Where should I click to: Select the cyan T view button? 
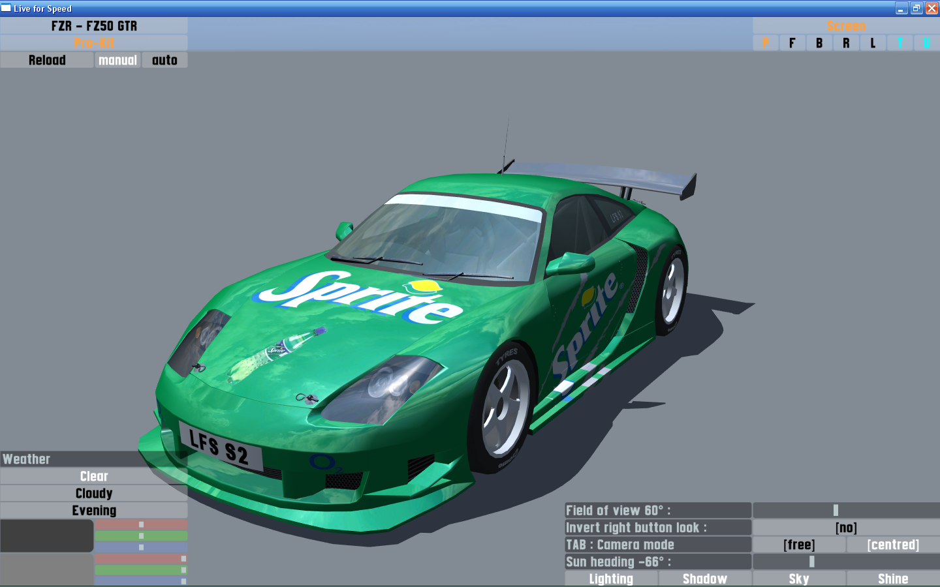coord(900,43)
